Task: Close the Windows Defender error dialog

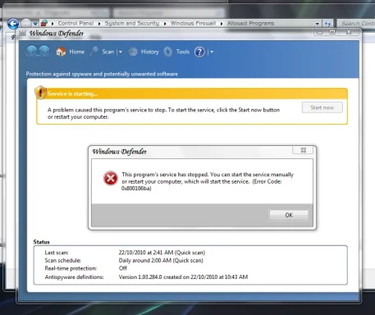Action: click(x=303, y=150)
